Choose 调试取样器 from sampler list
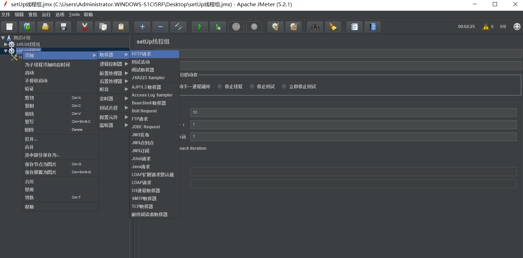 coord(154,70)
